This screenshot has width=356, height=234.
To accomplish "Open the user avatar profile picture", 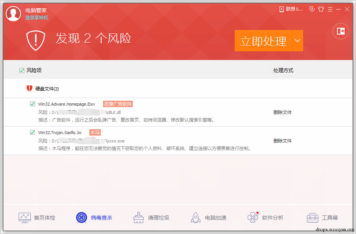I will coord(13,14).
